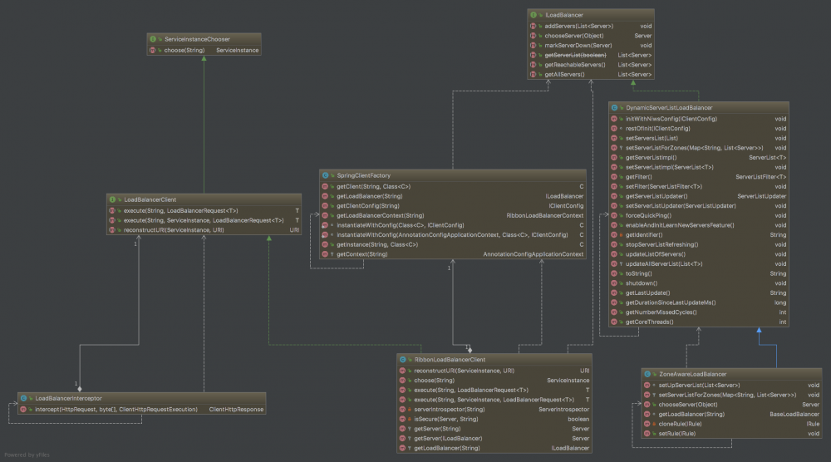831x462 pixels.
Task: Select LoadBalancerInterceptor class header
Action: click(142, 398)
